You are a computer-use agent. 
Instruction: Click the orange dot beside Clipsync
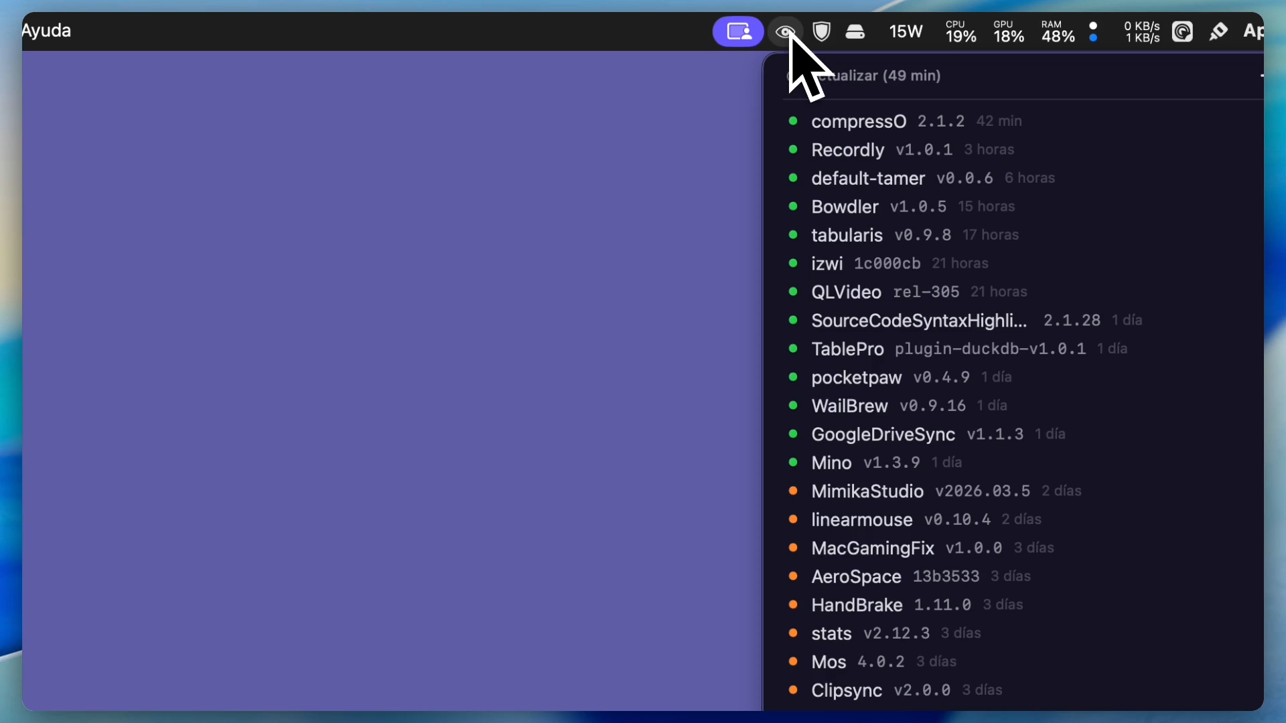coord(793,690)
